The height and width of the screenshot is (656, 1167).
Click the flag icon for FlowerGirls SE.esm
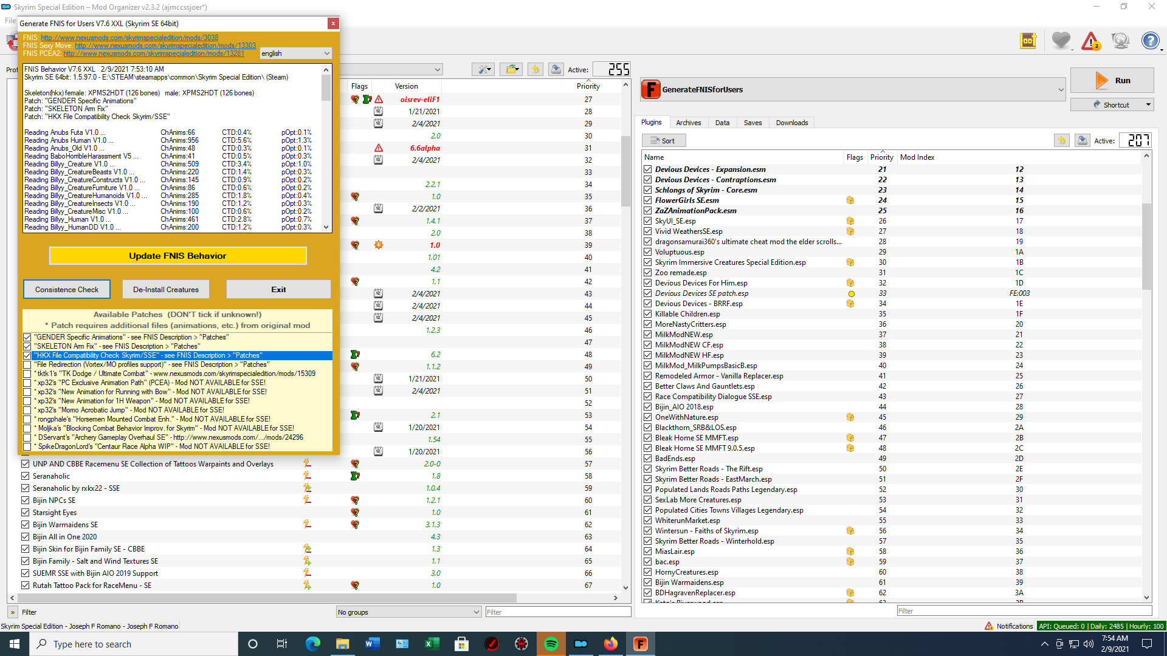[850, 200]
